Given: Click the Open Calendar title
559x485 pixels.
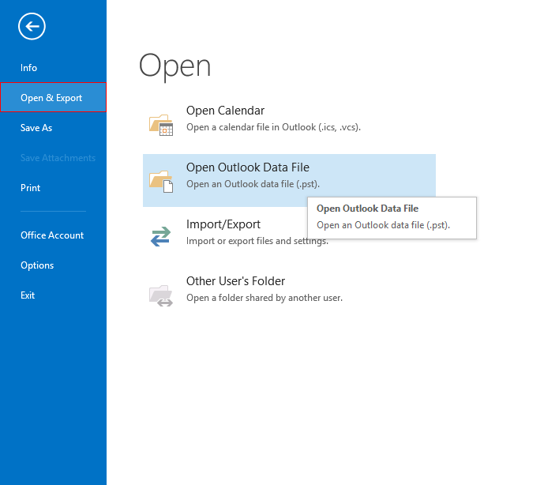Looking at the screenshot, I should 225,111.
